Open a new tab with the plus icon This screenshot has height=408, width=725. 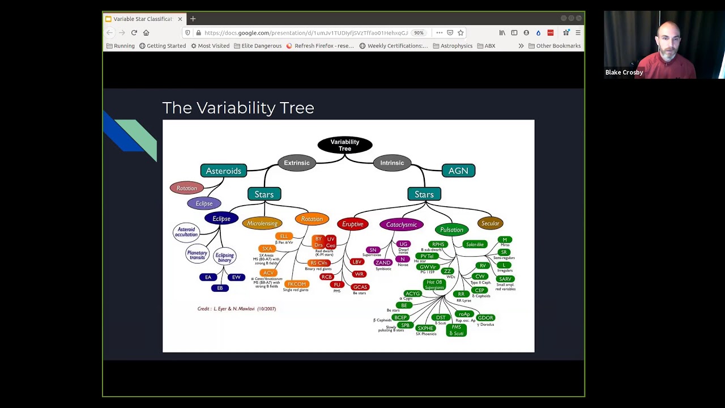[193, 19]
